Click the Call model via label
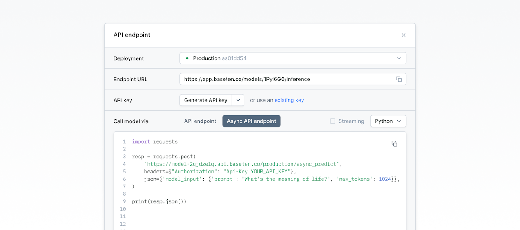This screenshot has height=230, width=520. coord(131,121)
